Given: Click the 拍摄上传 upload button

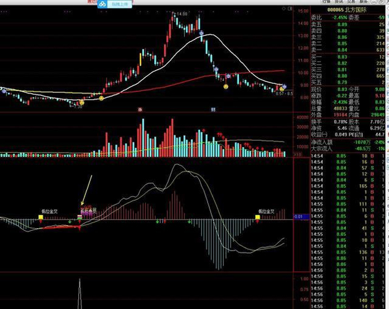Looking at the screenshot, I should click(120, 4).
